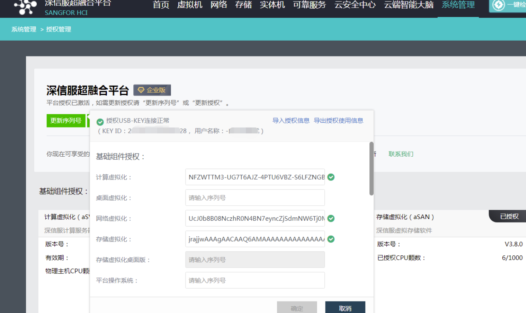
Task: Click 系统管理 in the breadcrumb
Action: coord(24,29)
